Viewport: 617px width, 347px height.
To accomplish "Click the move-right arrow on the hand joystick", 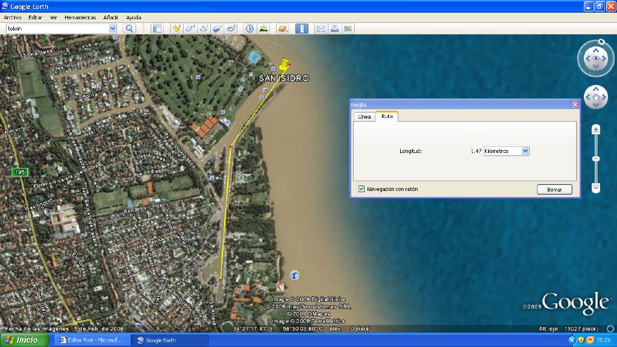I will 604,97.
